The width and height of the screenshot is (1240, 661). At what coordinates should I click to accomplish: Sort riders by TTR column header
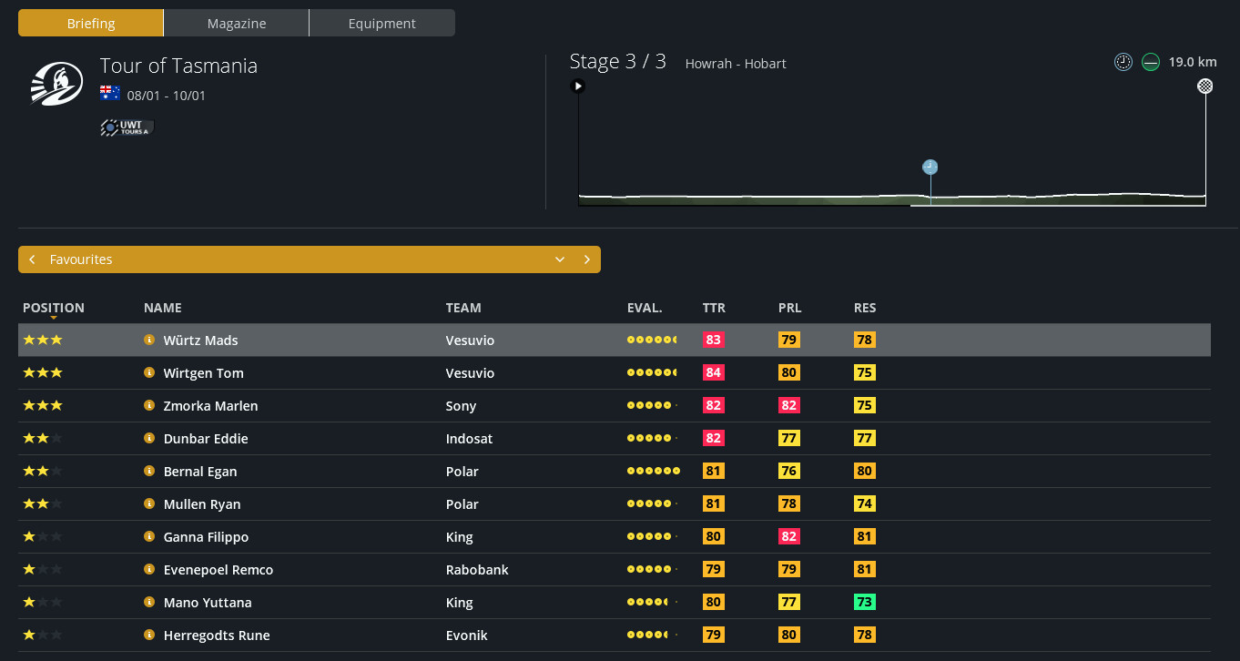[x=714, y=308]
